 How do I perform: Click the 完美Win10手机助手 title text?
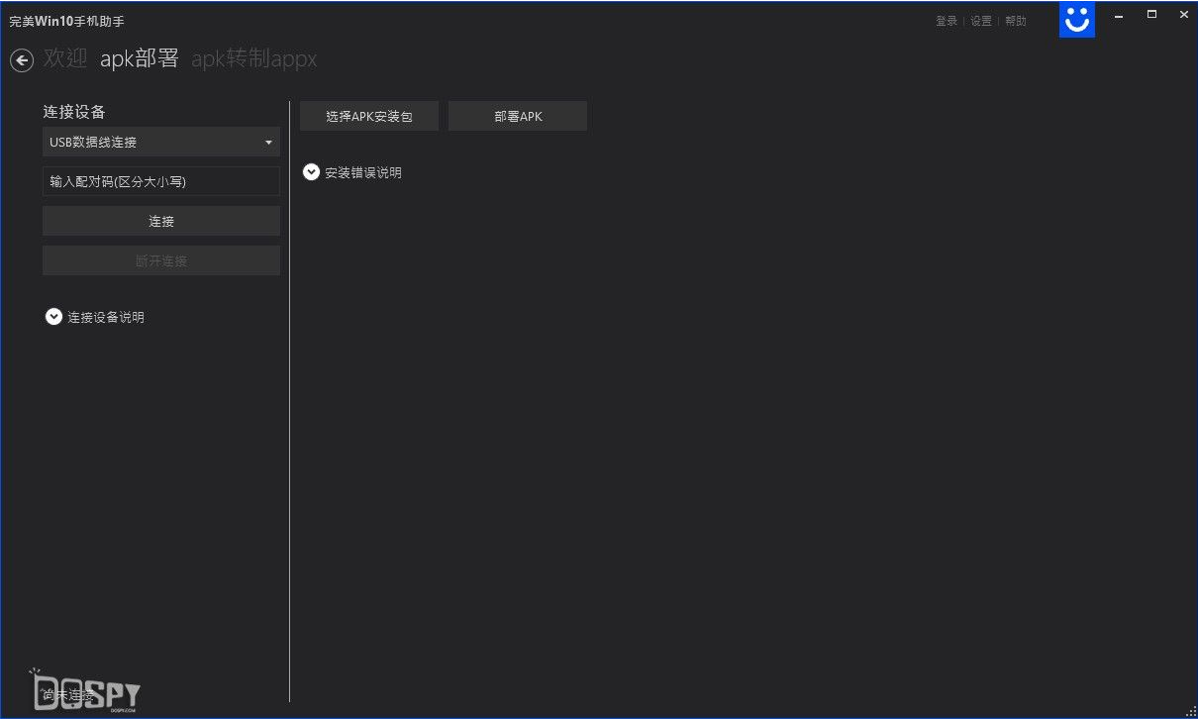67,21
